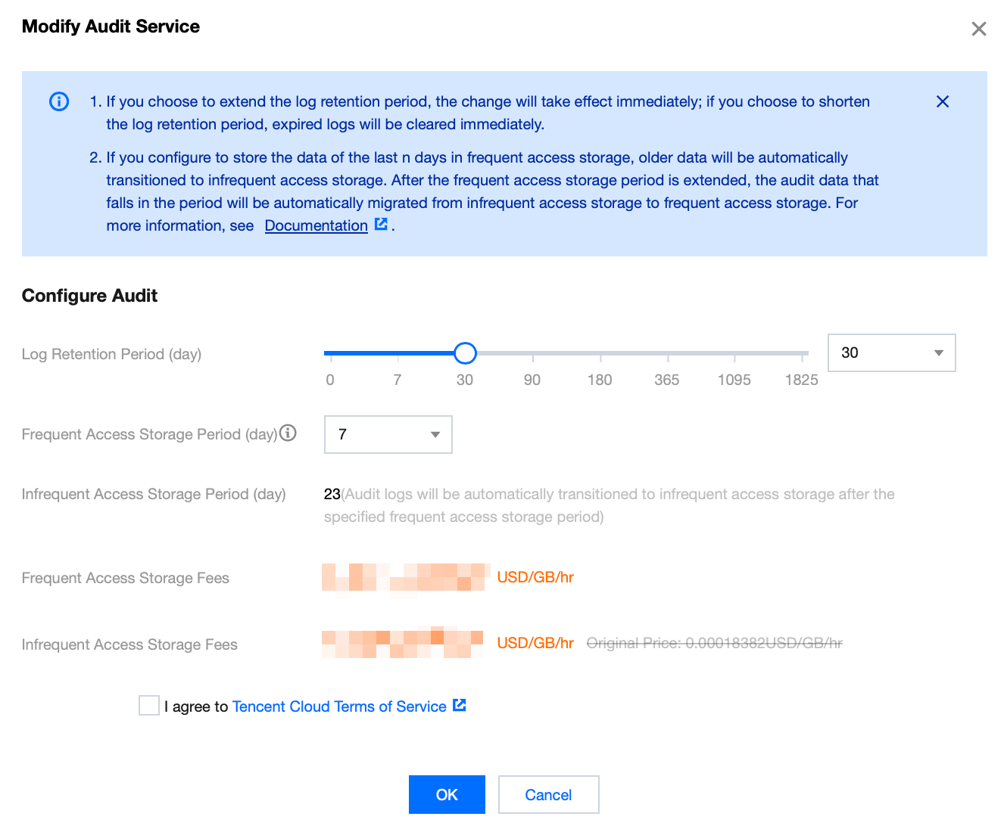This screenshot has width=1004, height=832.
Task: Set retention slider to 7 days mark
Action: pos(398,353)
